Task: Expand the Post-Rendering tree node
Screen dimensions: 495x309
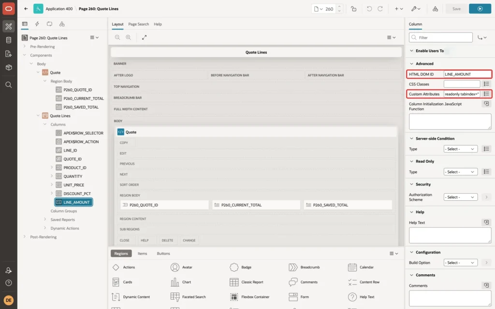Action: pos(24,237)
